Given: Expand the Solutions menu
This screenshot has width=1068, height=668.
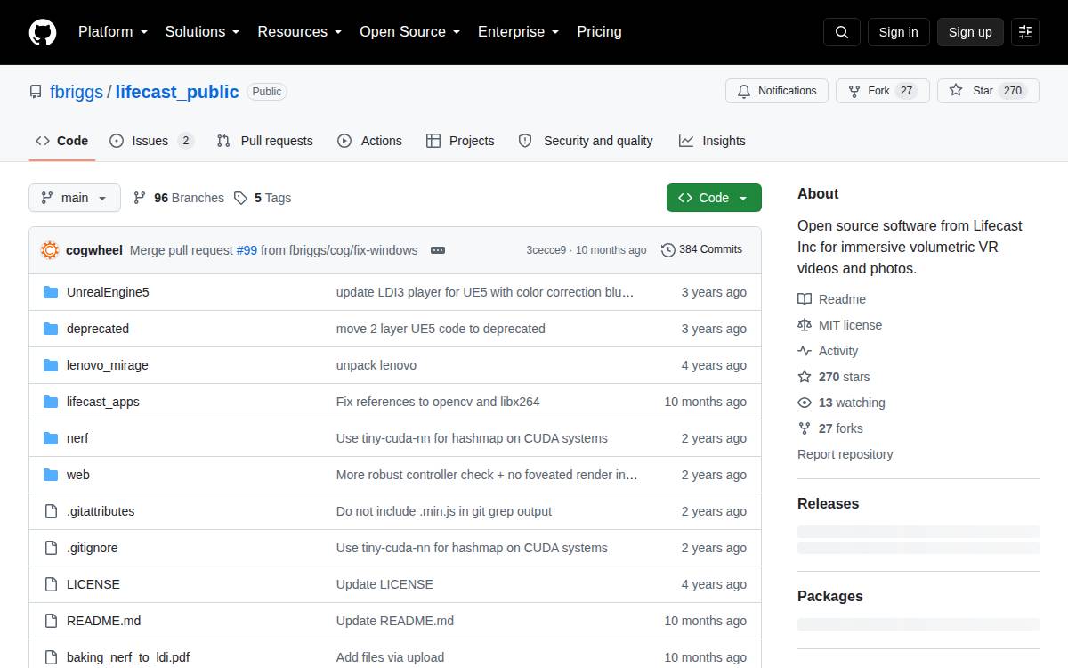Looking at the screenshot, I should coord(203,31).
